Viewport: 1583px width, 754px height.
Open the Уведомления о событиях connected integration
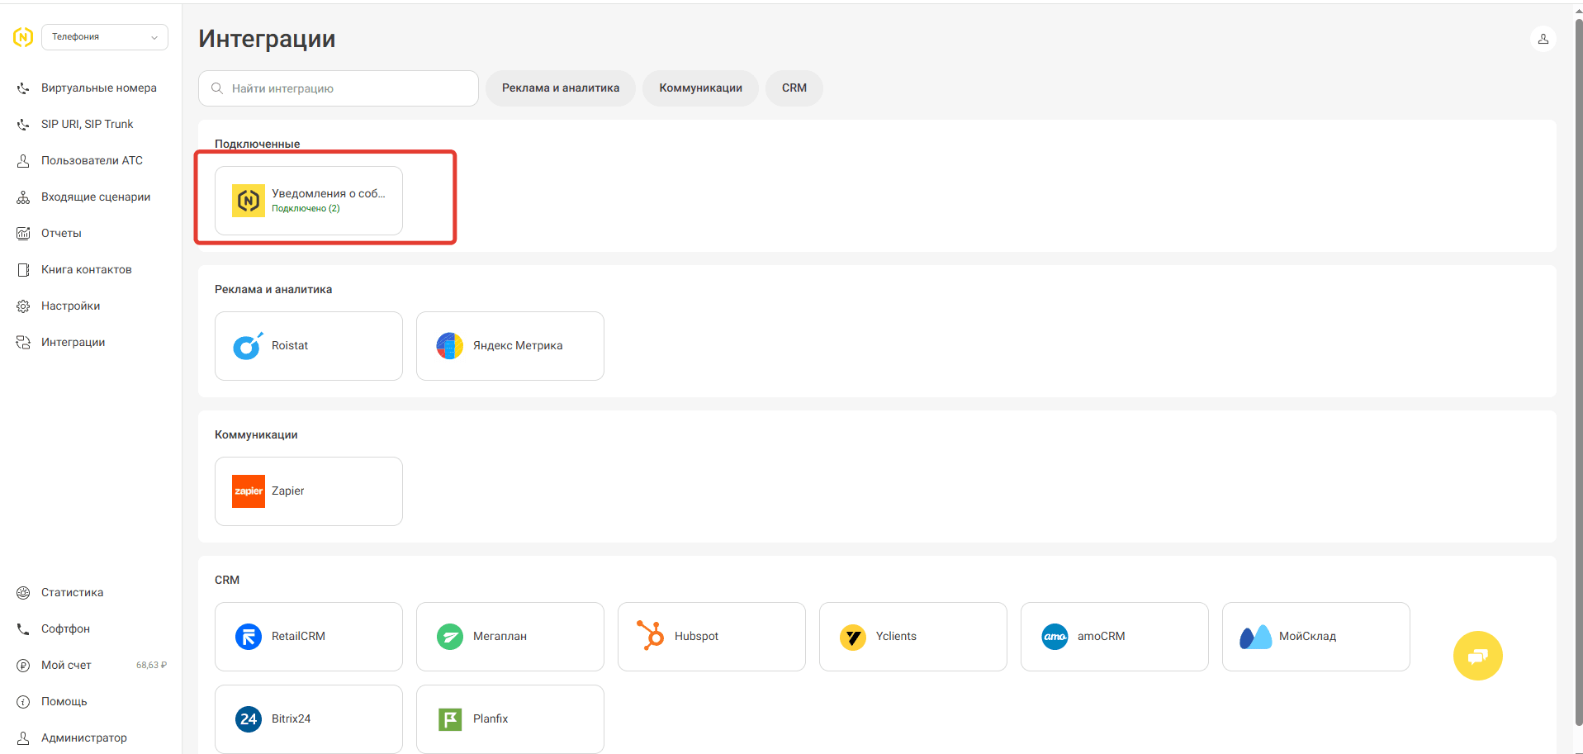coord(309,201)
